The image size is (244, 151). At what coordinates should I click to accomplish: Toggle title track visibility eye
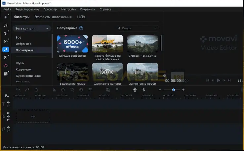point(8,103)
